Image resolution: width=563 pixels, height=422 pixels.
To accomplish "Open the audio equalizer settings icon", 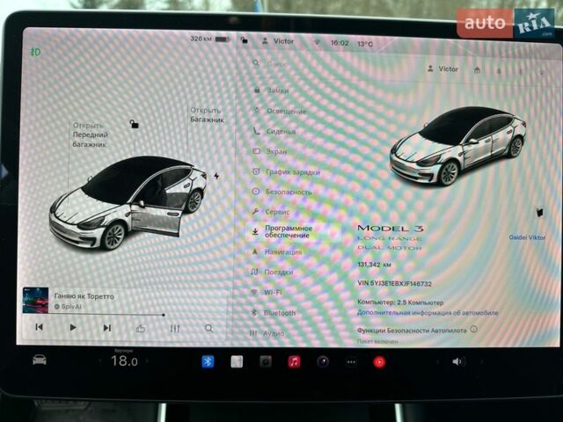I will coord(174,328).
